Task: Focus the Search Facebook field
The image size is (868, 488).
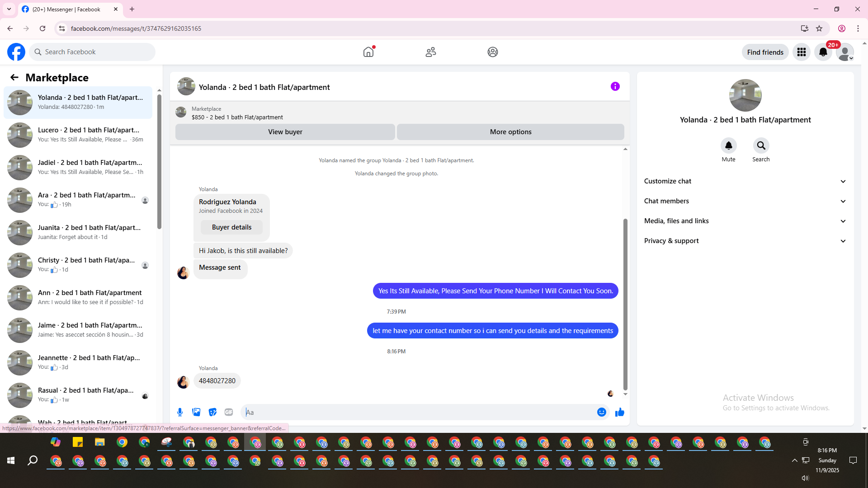Action: pyautogui.click(x=93, y=52)
